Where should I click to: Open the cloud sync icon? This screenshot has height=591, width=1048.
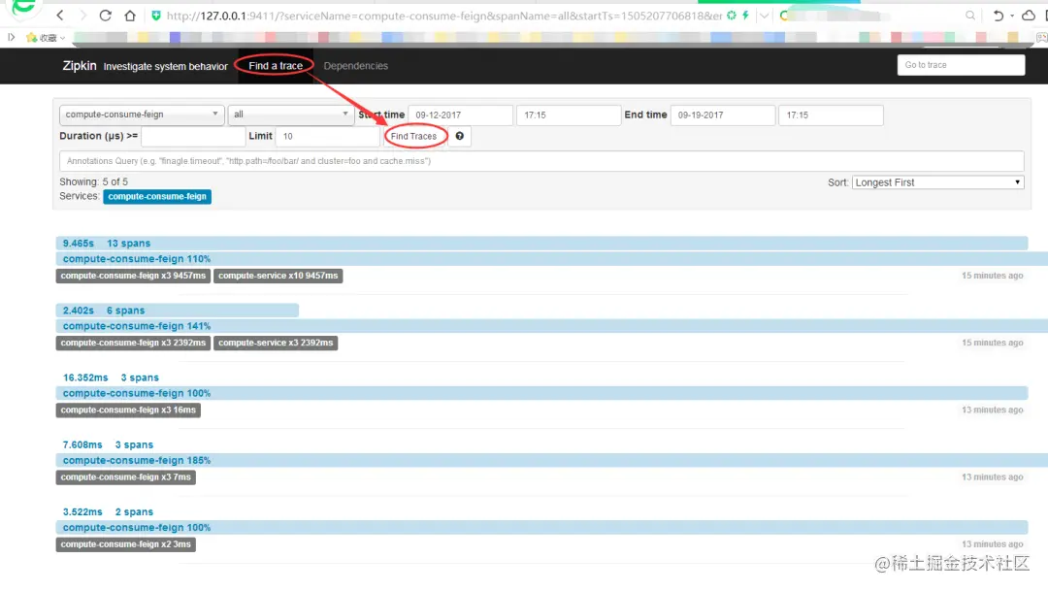tap(1029, 15)
